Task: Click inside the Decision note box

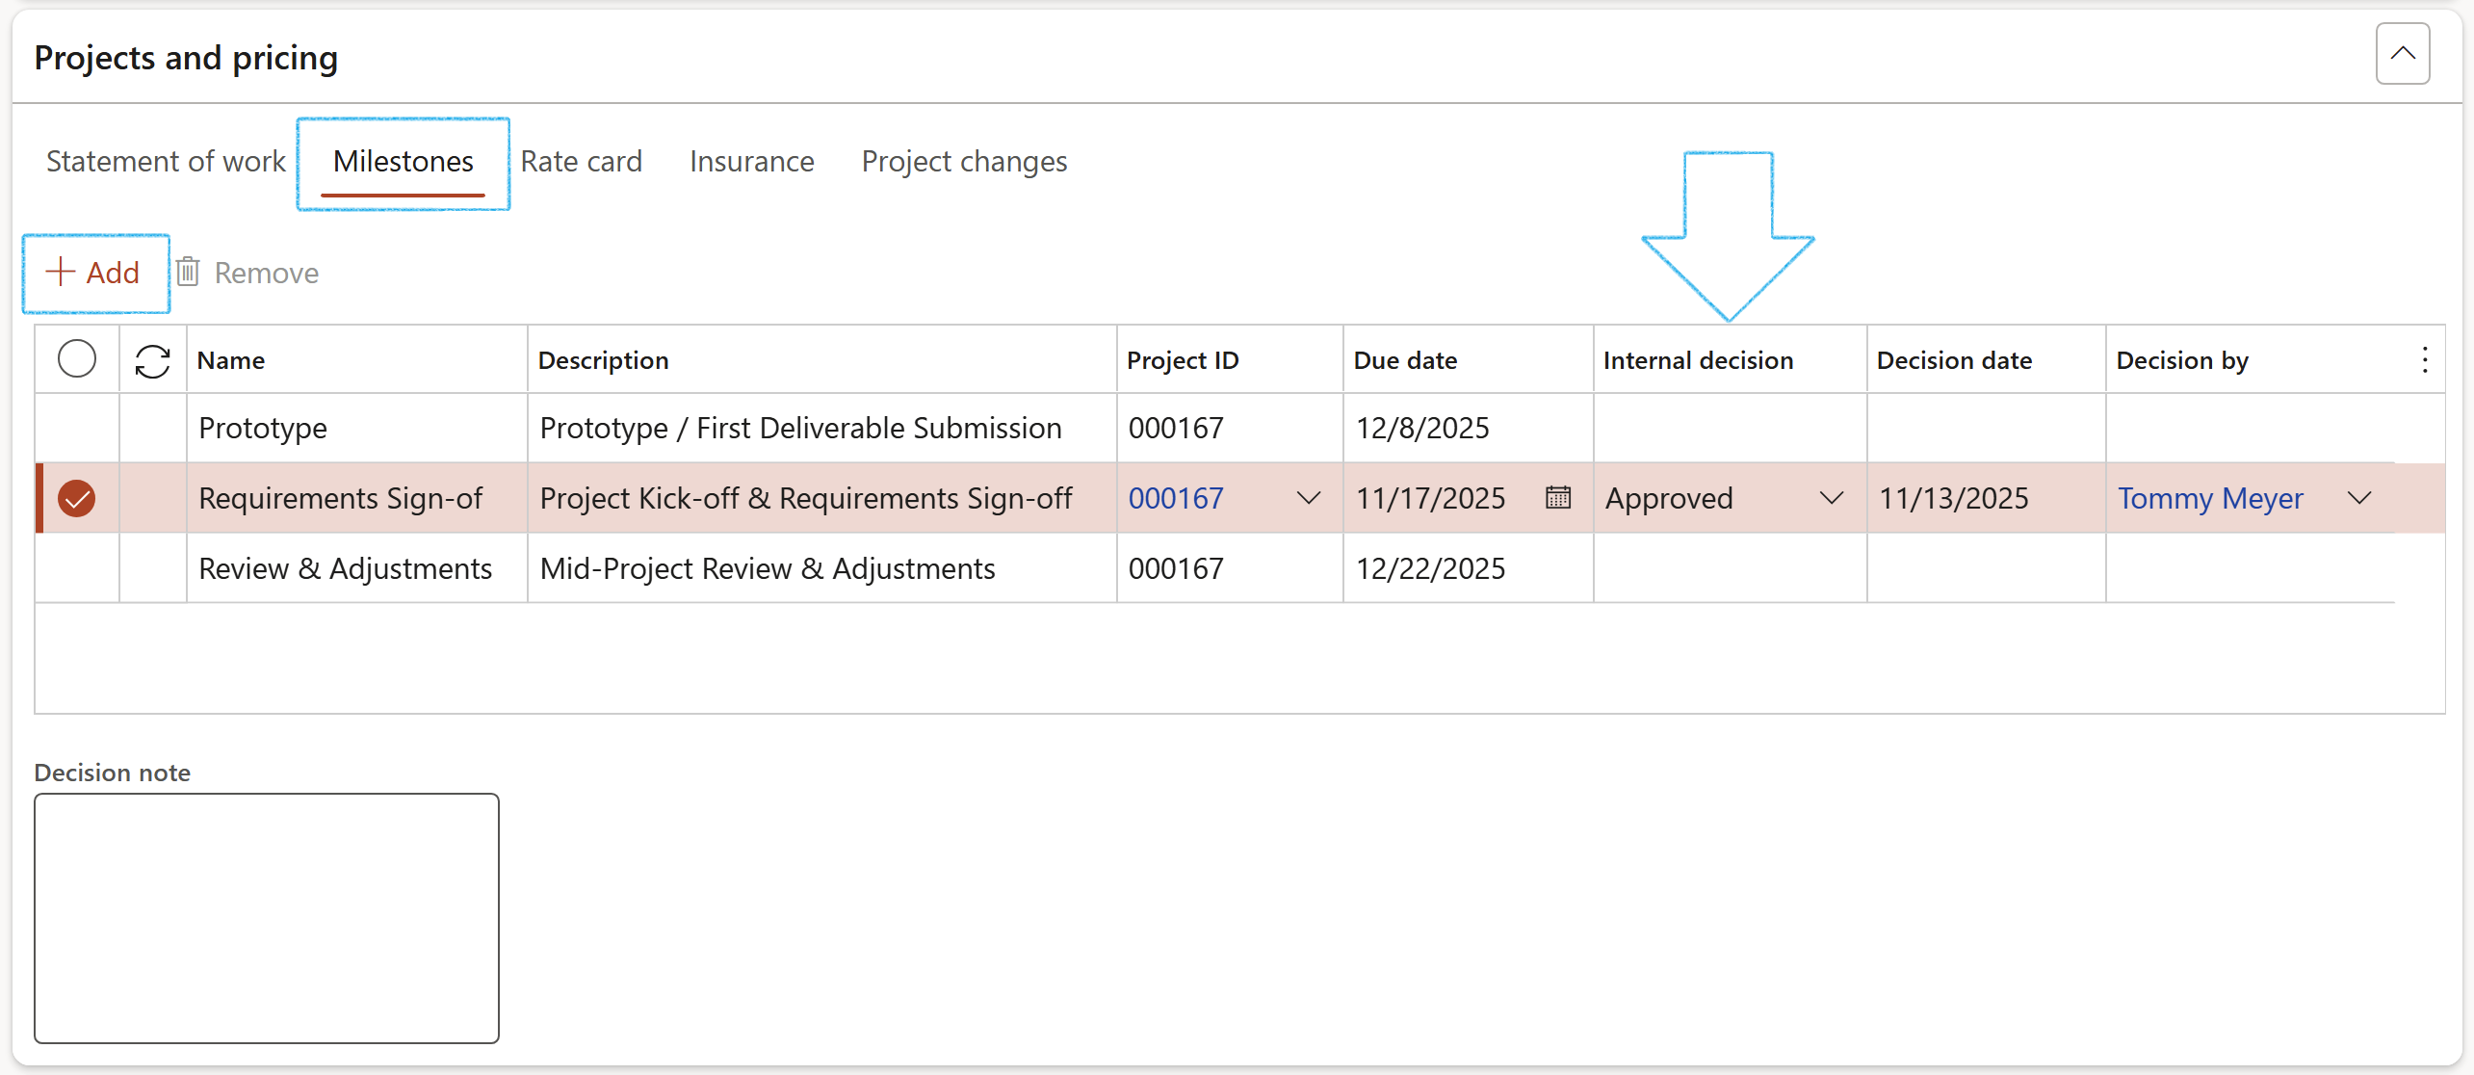Action: click(266, 917)
